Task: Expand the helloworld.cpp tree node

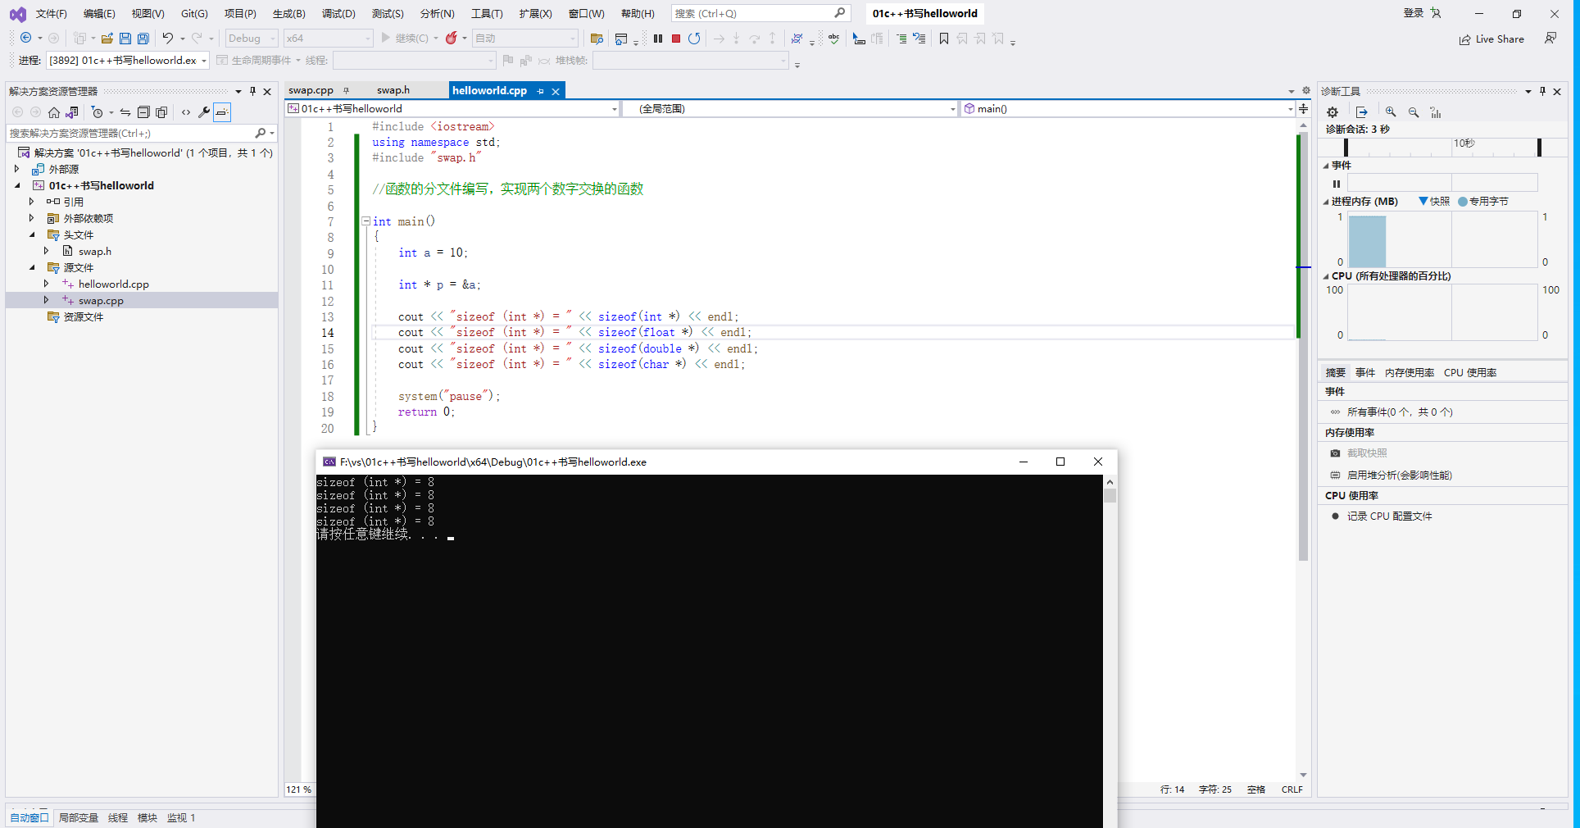Action: (x=47, y=284)
